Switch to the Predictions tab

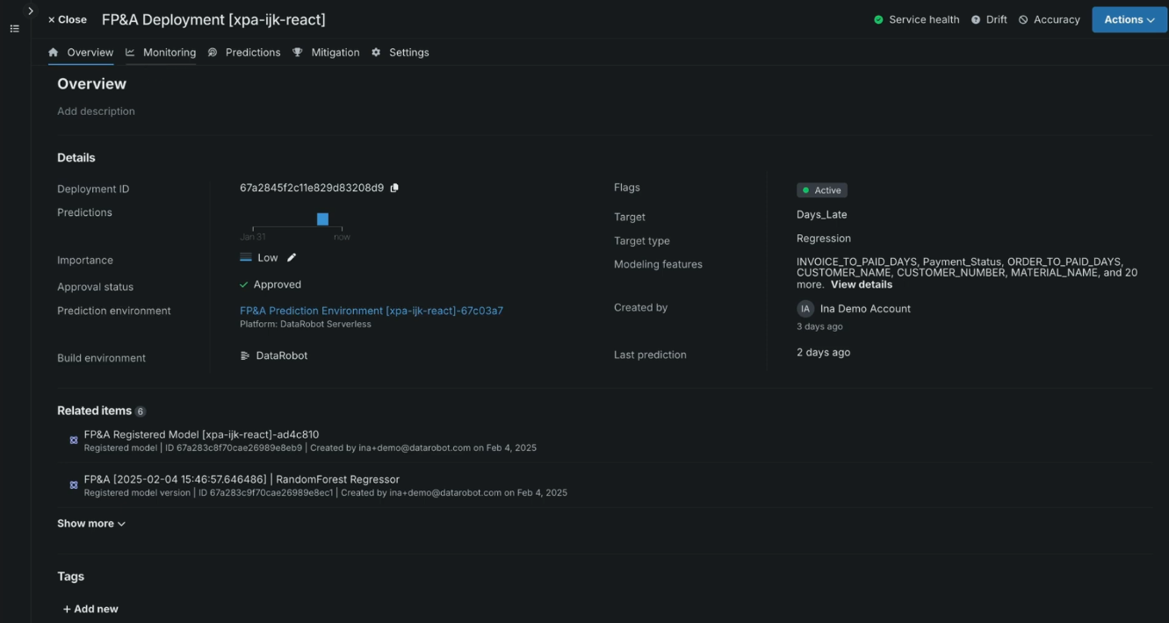pos(244,53)
